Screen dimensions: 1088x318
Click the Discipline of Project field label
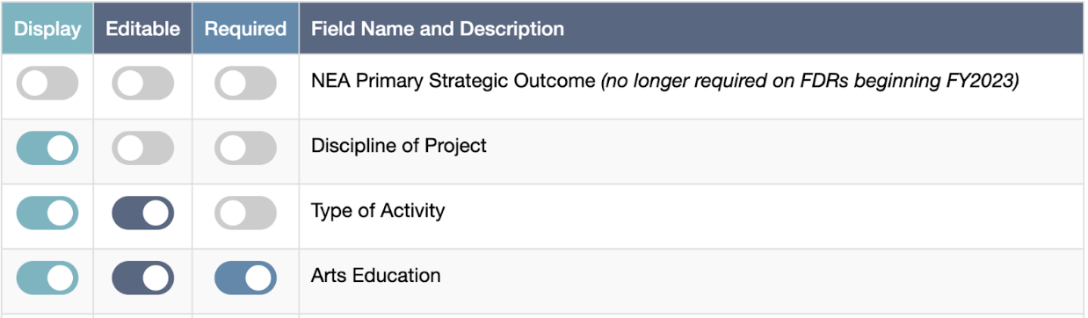click(399, 146)
